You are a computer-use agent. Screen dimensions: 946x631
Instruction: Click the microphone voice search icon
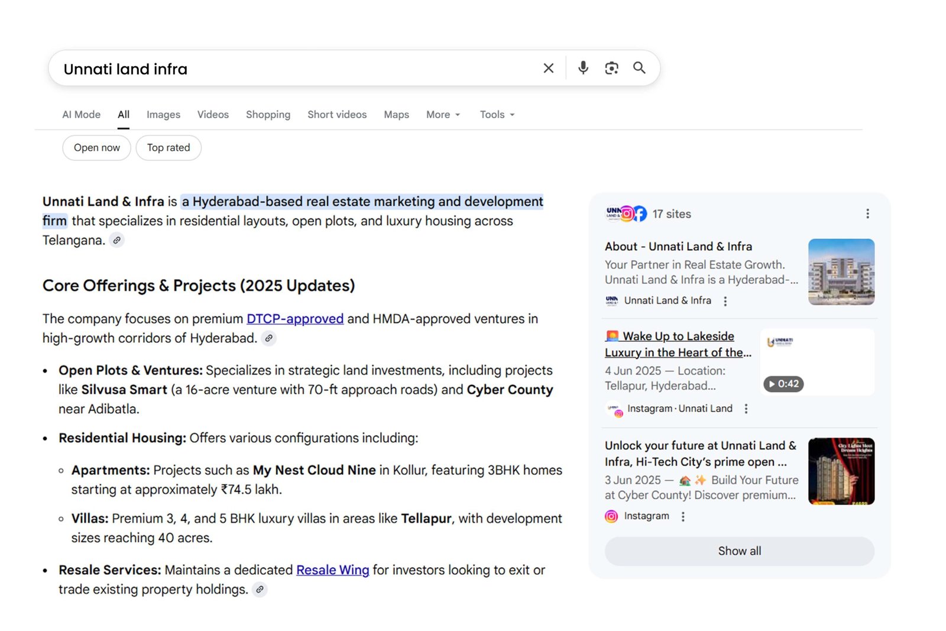click(583, 68)
